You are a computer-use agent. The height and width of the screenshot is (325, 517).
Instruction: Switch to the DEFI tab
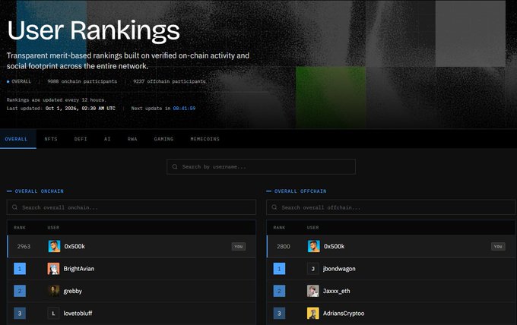(81, 139)
